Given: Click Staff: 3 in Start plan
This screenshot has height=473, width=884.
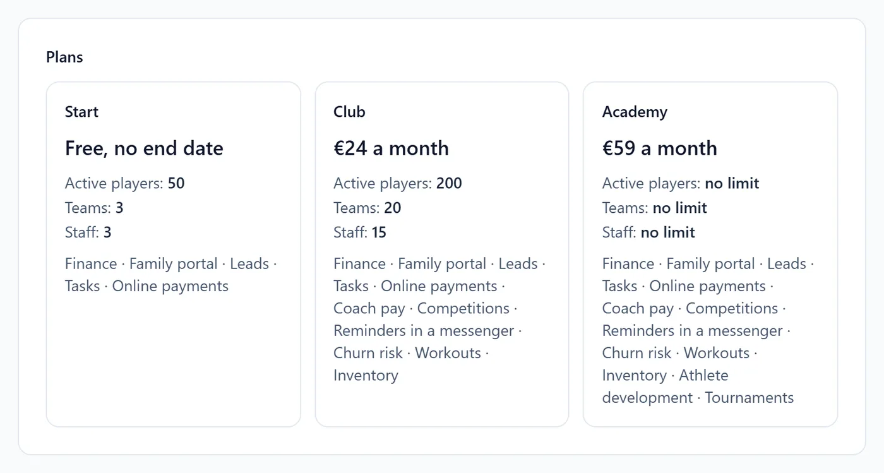Looking at the screenshot, I should [88, 232].
